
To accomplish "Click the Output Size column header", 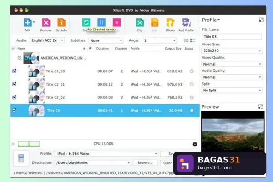I will click(x=173, y=48).
